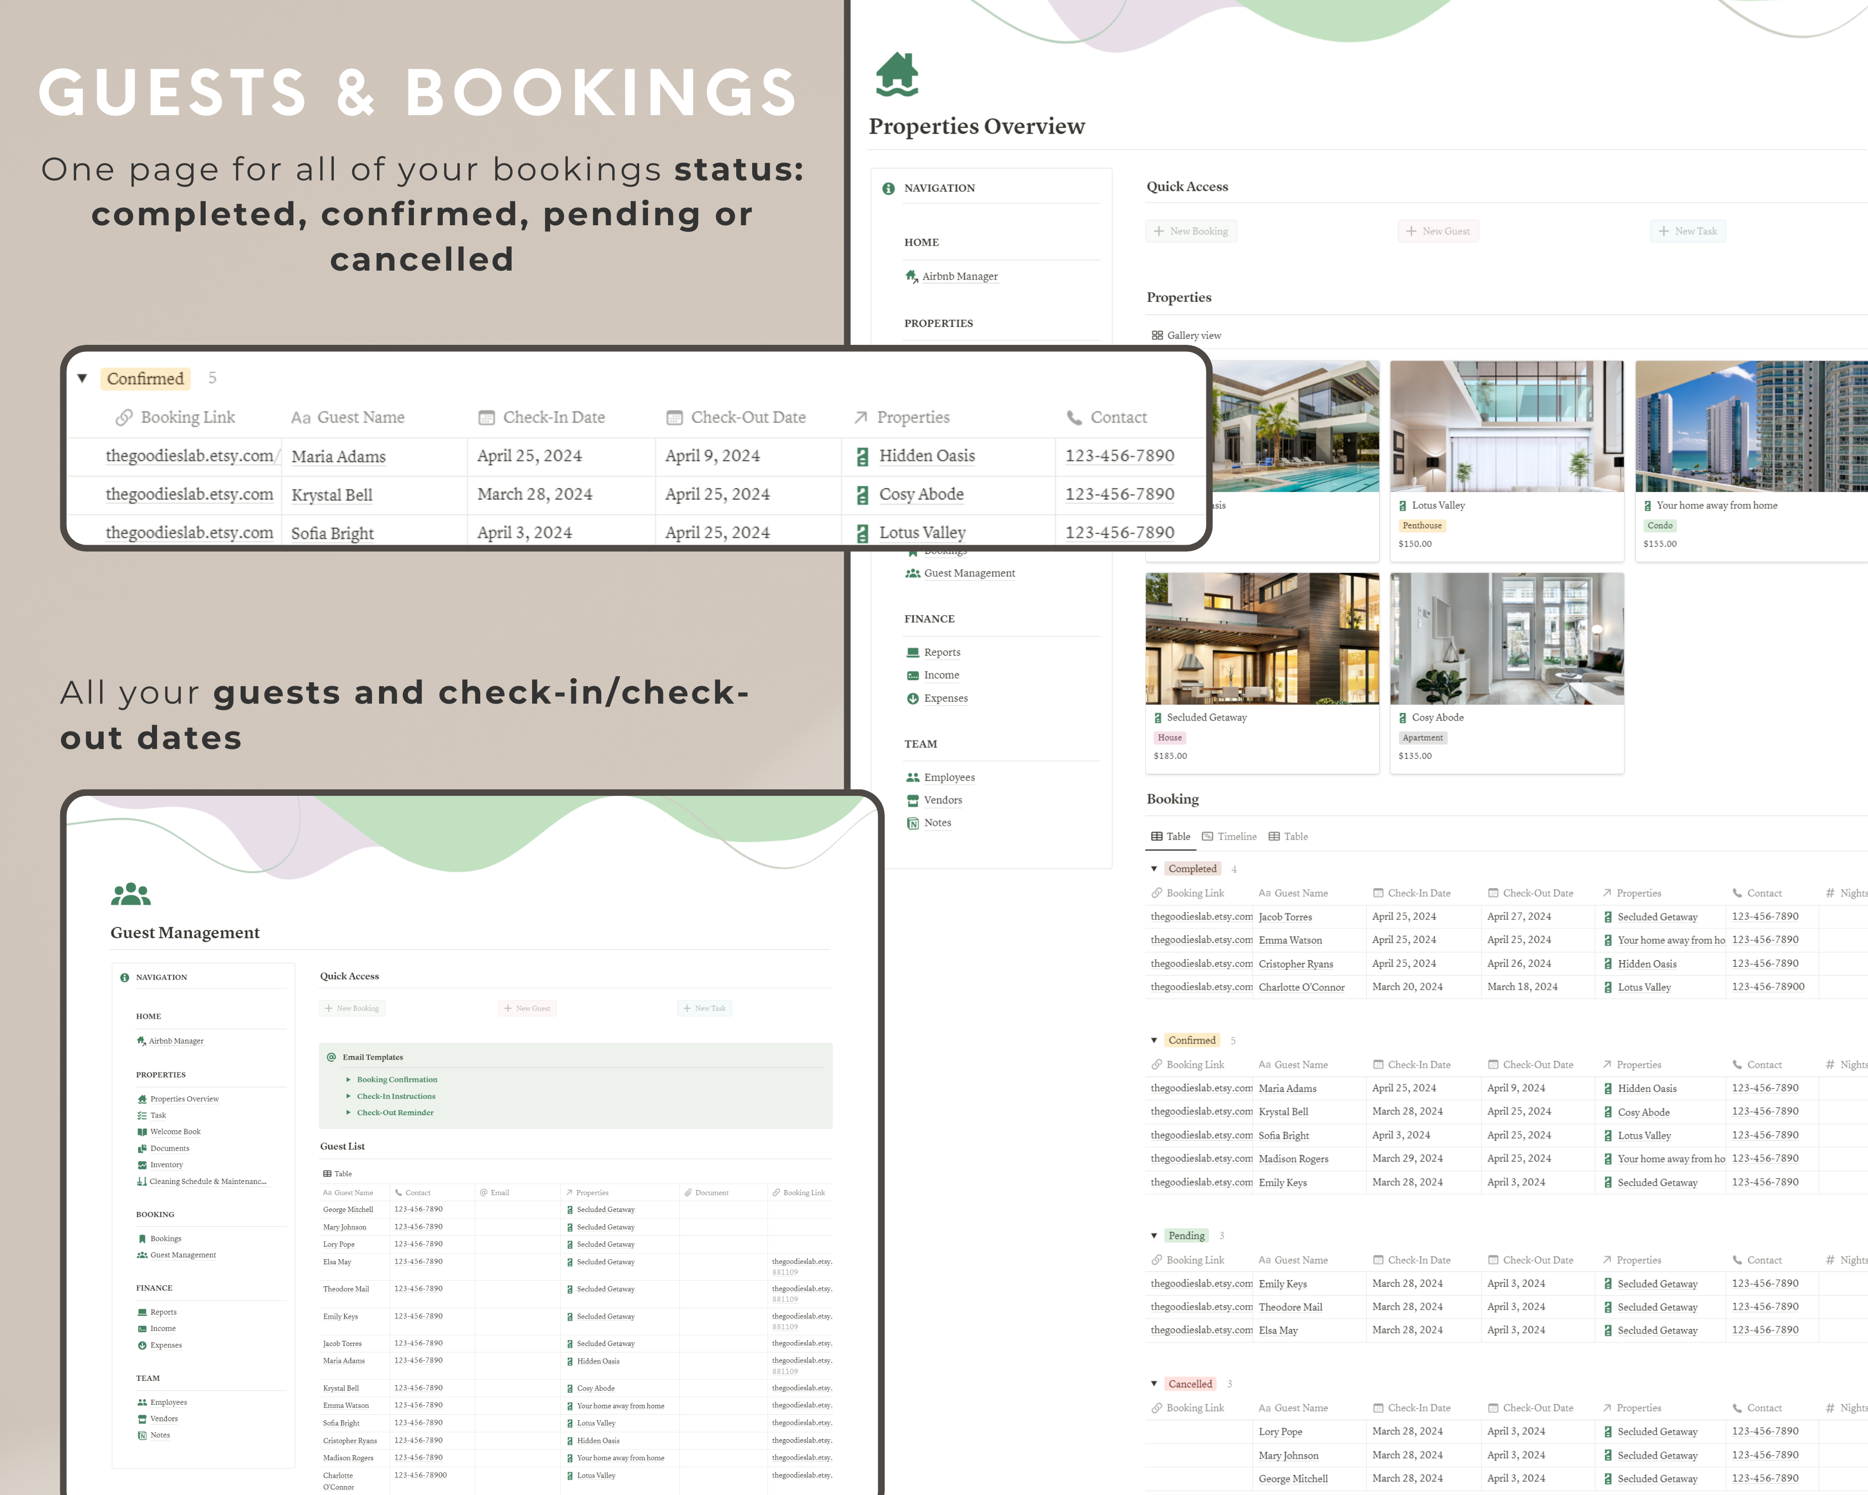Collapse the Cancelled group in Booking table
The width and height of the screenshot is (1868, 1495).
[x=1153, y=1383]
